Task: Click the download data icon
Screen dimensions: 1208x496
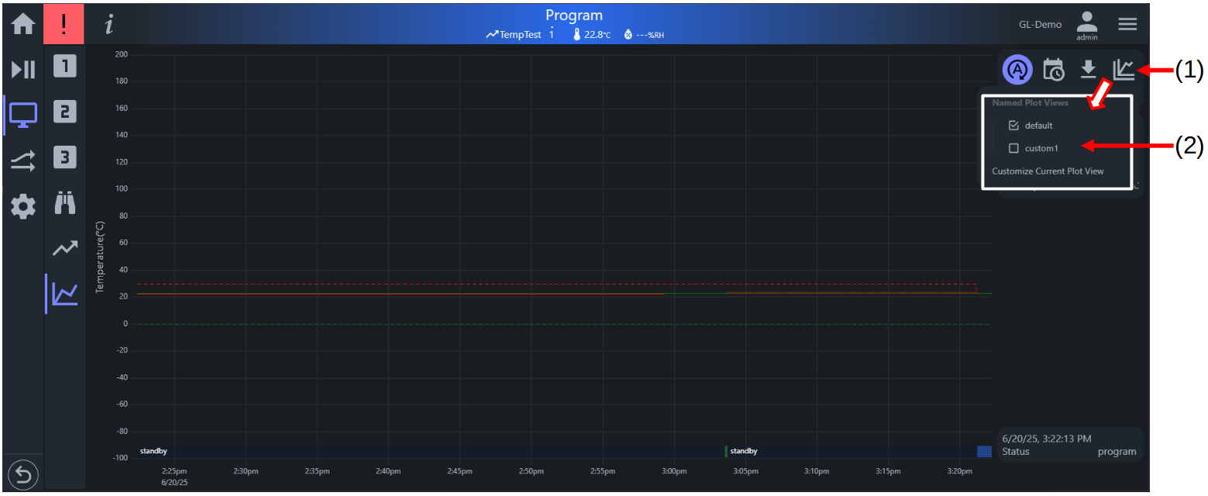Action: click(1088, 70)
